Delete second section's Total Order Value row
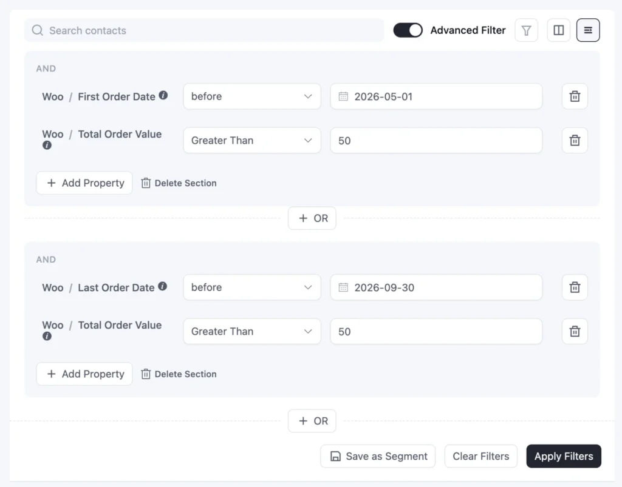The image size is (622, 487). pos(575,331)
